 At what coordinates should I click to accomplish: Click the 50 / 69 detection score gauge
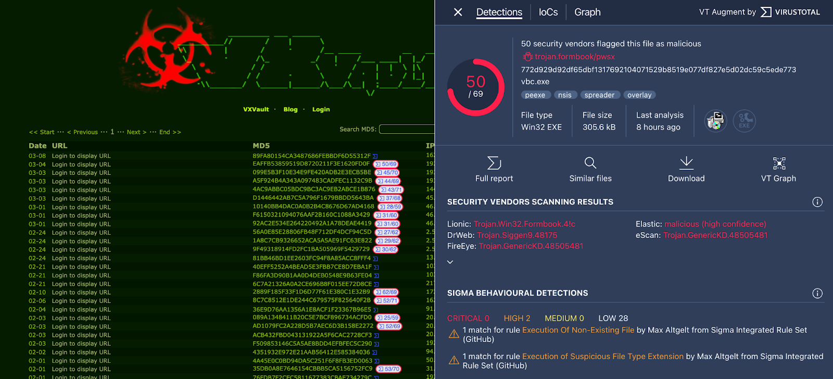[476, 87]
